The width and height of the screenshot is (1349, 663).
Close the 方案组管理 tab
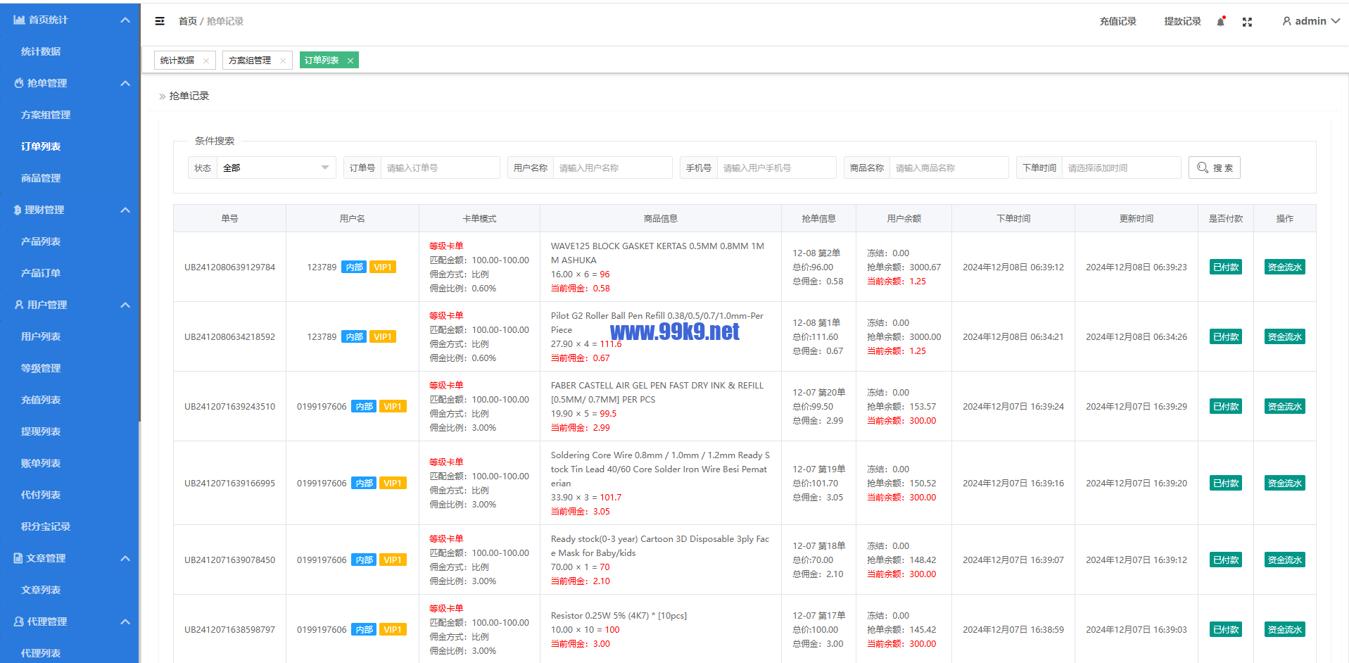(283, 61)
